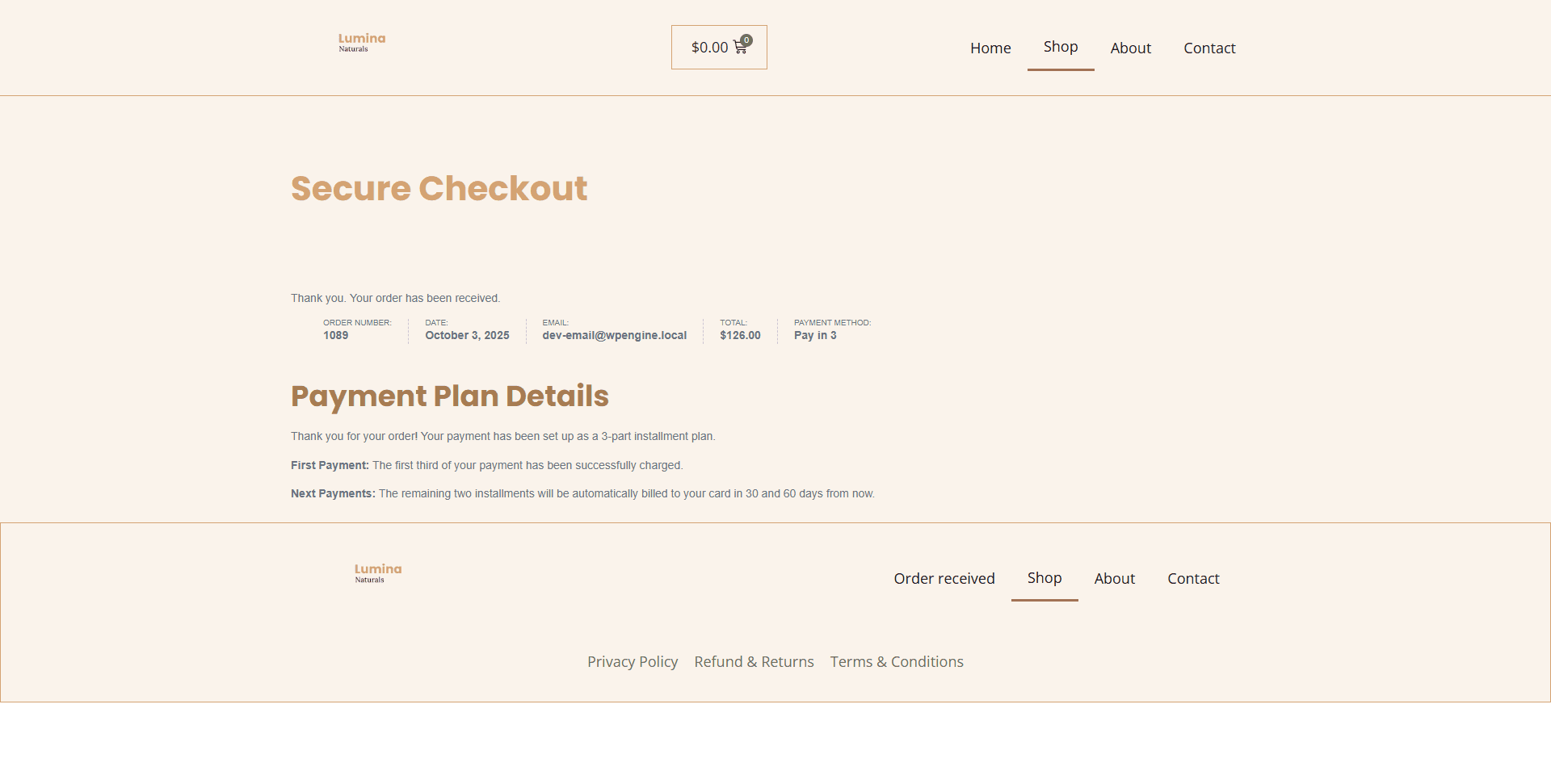The image size is (1551, 763).
Task: Open Shop in the header navigation
Action: pos(1061,47)
